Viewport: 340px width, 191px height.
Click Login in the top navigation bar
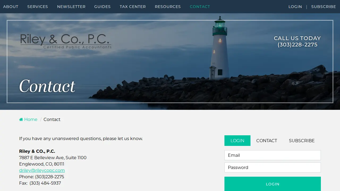pyautogui.click(x=295, y=7)
